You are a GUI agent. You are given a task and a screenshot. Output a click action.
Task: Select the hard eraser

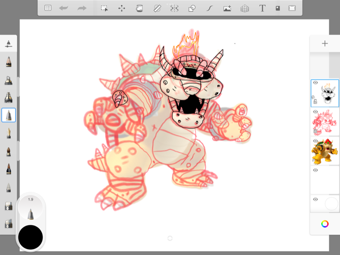[x=8, y=206]
